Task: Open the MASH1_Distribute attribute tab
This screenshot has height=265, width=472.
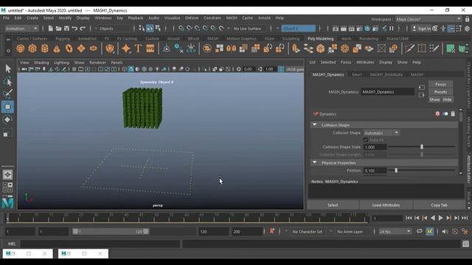Action: coord(386,74)
